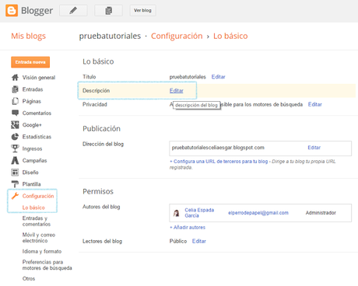Viewport: 358px width, 286px height.
Task: Open Google+ sidebar item
Action: point(32,125)
